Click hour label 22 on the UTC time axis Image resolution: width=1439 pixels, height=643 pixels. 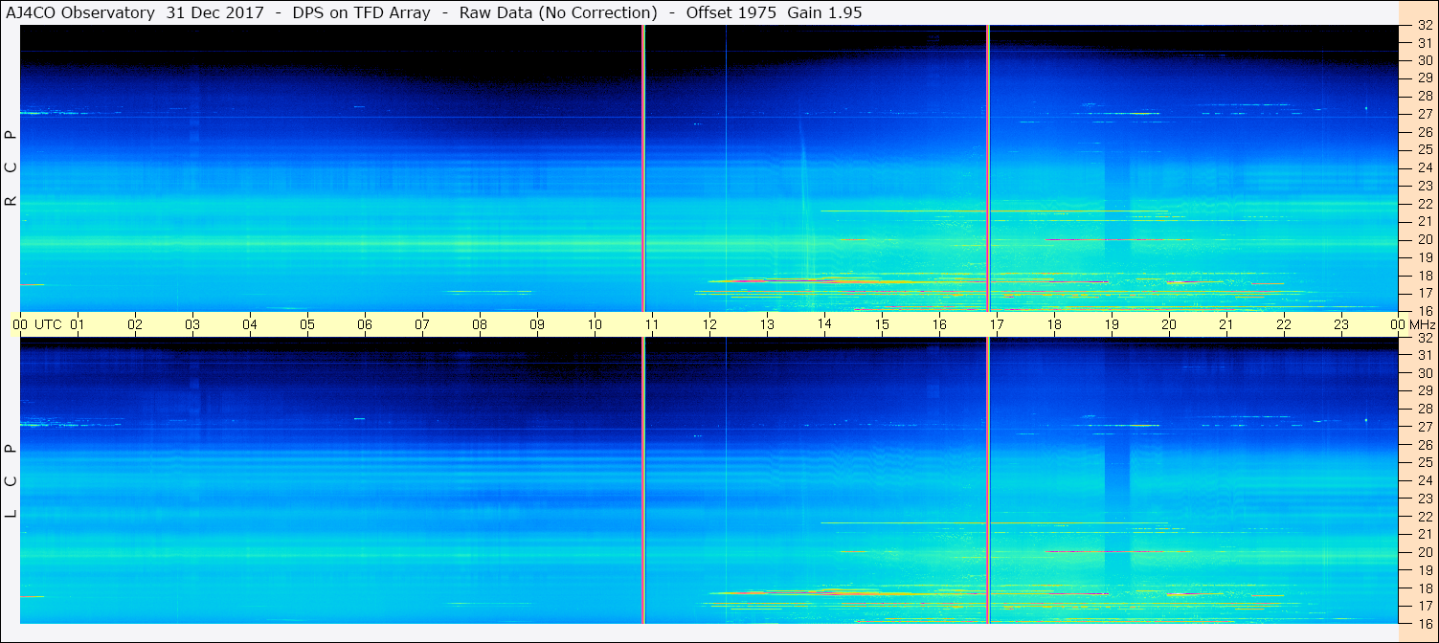tap(1284, 324)
